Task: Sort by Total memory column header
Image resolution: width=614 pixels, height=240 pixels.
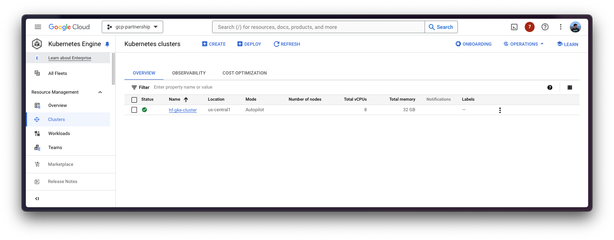Action: pos(402,100)
